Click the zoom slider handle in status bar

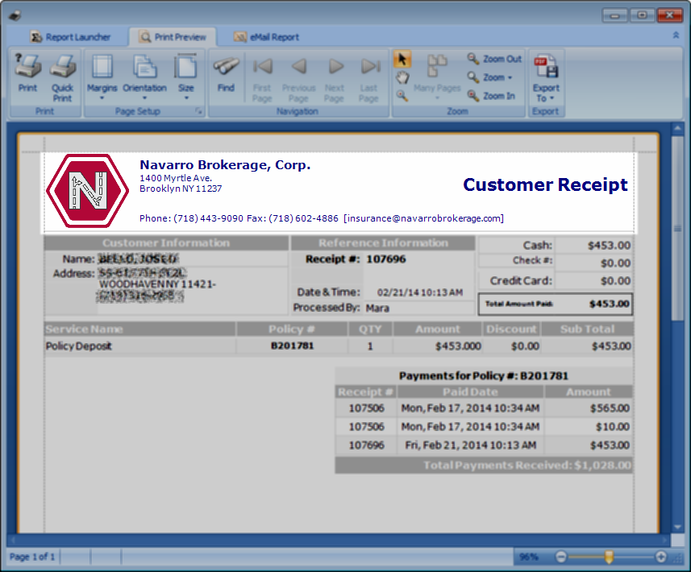tap(610, 557)
